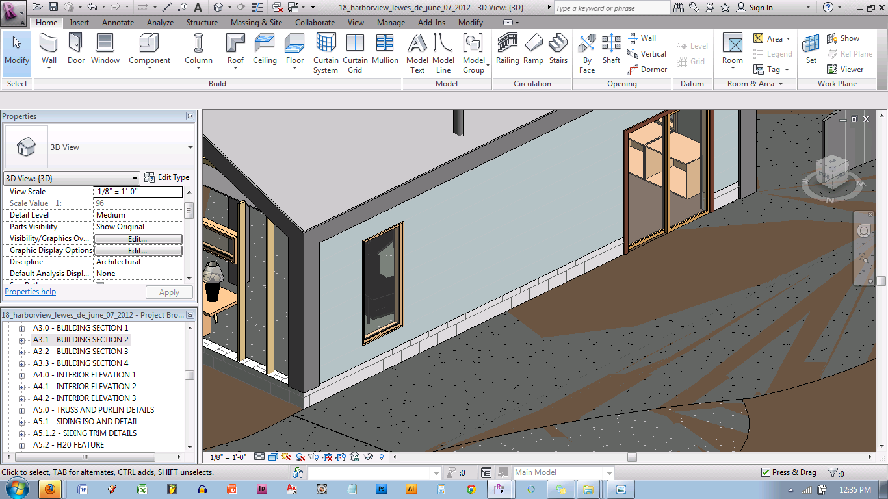This screenshot has height=499, width=888.
Task: Open the Properties help link
Action: pyautogui.click(x=31, y=292)
